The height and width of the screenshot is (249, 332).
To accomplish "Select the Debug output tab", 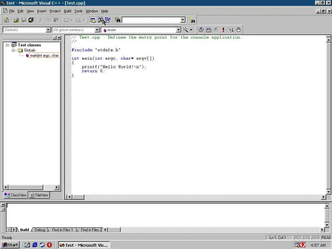I will coord(40,230).
